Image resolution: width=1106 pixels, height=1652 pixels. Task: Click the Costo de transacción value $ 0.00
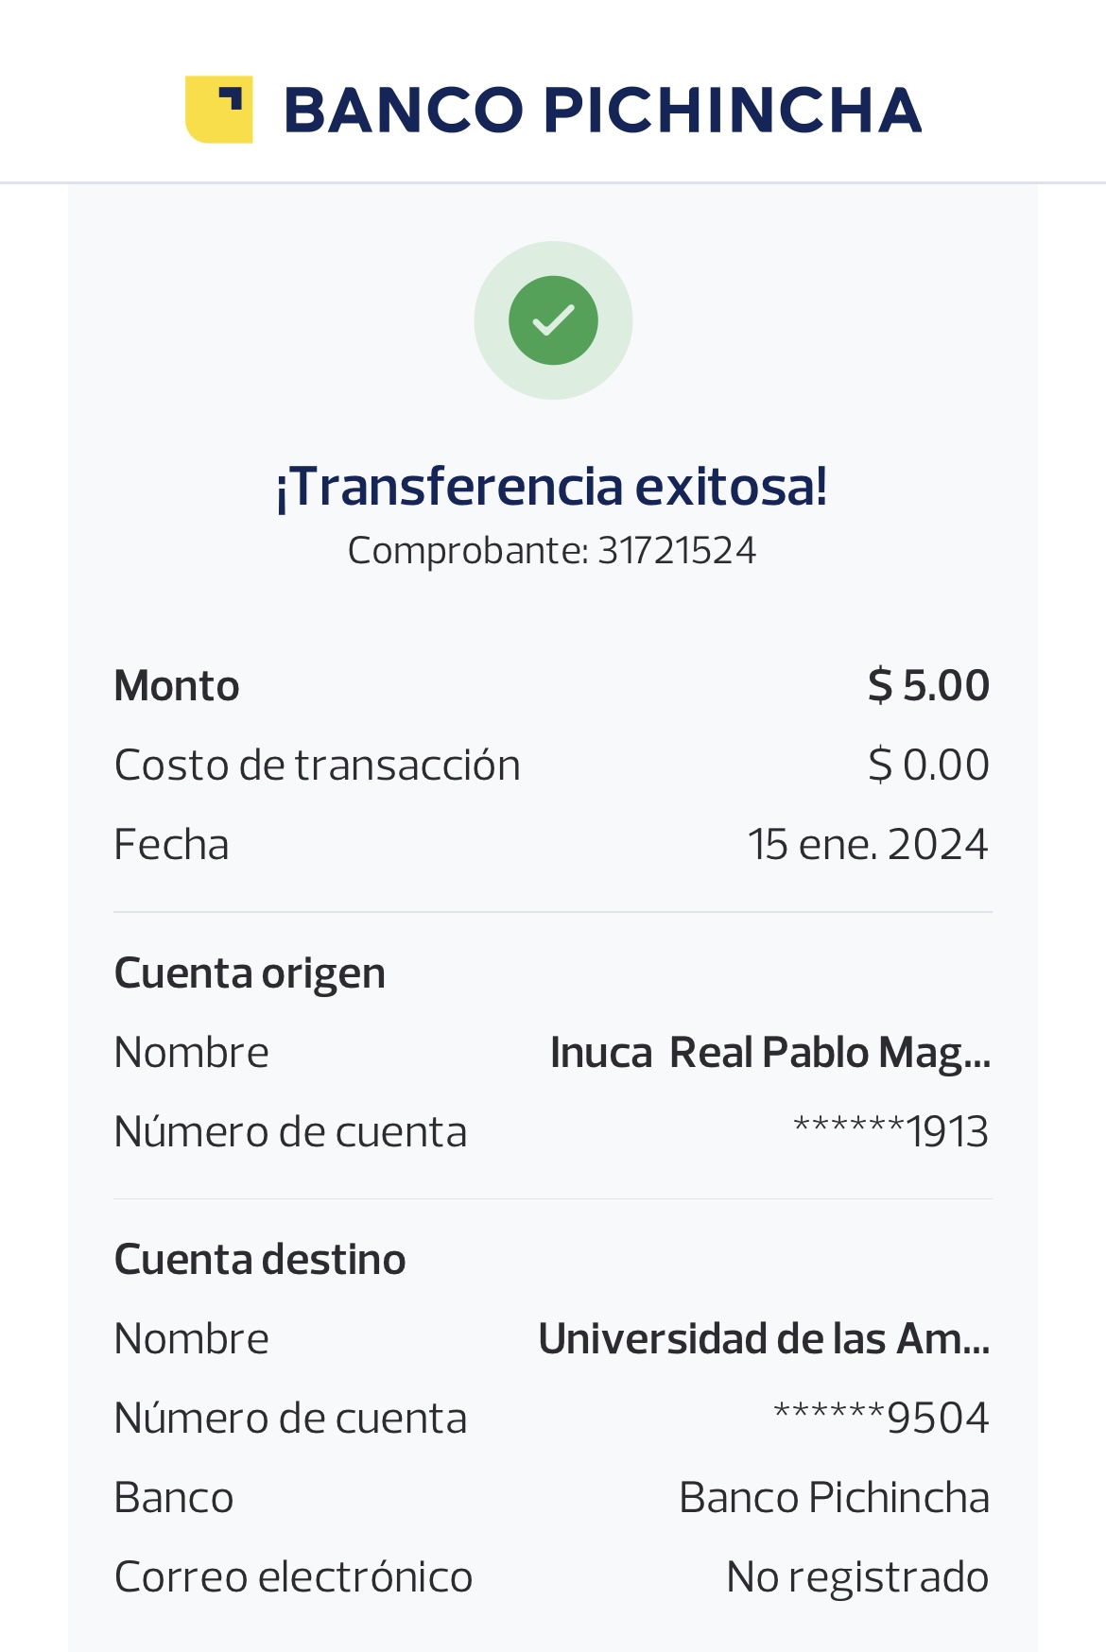click(928, 765)
